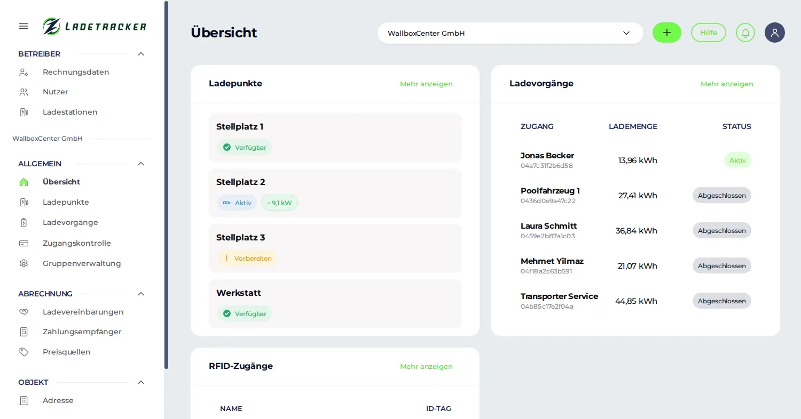Click the Mehmet Yilmaz name
Image resolution: width=801 pixels, height=419 pixels.
(x=552, y=261)
